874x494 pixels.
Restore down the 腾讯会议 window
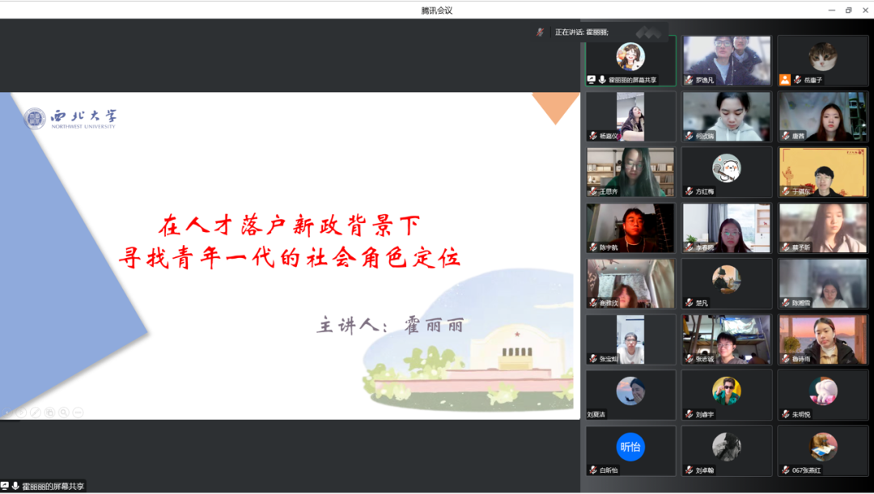(x=848, y=10)
